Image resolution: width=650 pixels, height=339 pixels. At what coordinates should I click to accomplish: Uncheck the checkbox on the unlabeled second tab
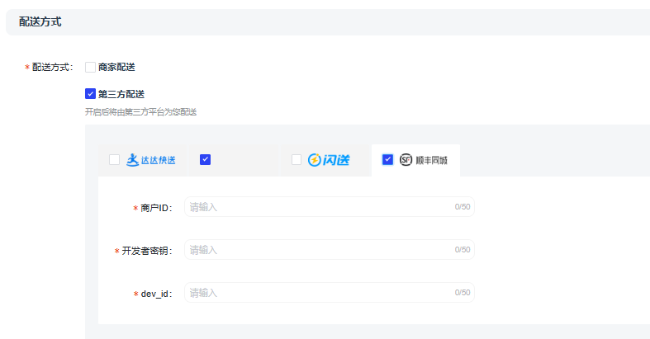tap(206, 160)
